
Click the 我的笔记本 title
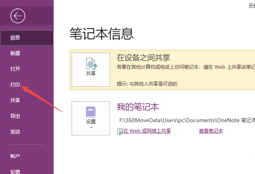(138, 107)
